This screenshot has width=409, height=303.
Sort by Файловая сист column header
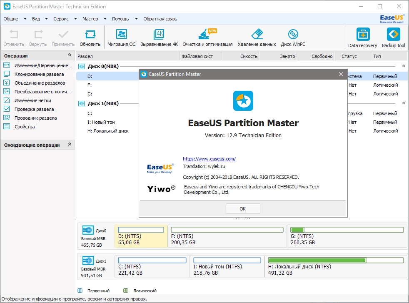201,56
